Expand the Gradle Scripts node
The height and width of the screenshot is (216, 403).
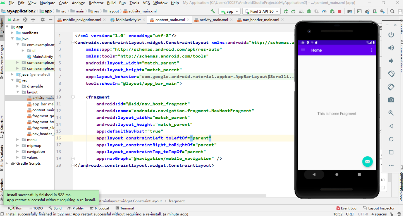[x=7, y=163]
